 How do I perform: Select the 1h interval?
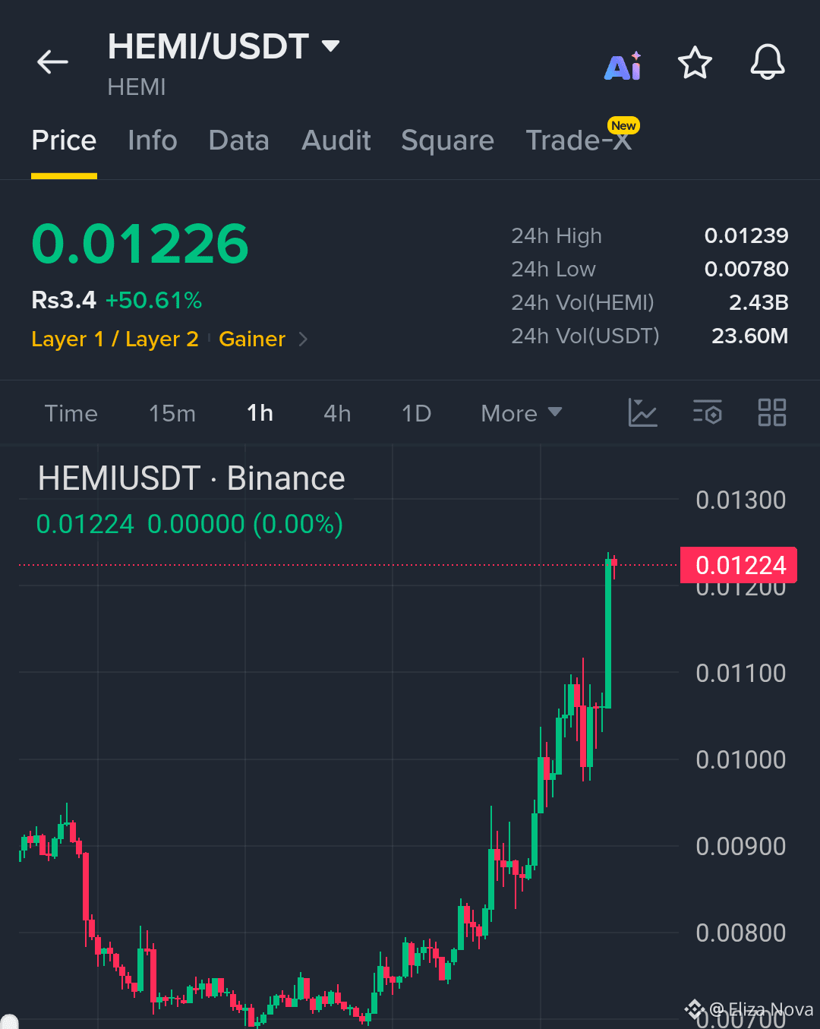(260, 413)
